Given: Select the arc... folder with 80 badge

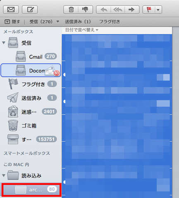Looking at the screenshot, I should (31, 190).
